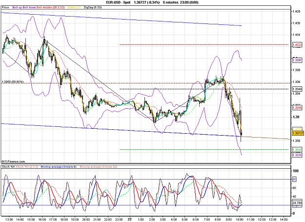The height and width of the screenshot is (222, 305).
Task: Click the 13:00 label at left of time axis
Action: click(x=9, y=220)
